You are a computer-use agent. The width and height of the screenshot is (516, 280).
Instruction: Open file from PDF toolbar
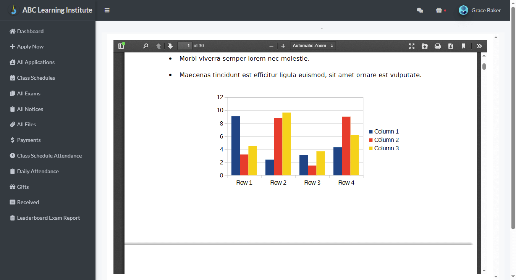tap(425, 46)
